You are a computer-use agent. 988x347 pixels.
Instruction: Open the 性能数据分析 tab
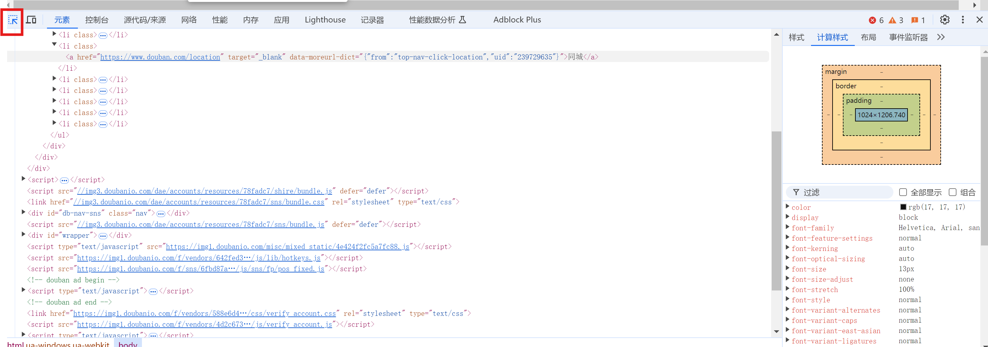[x=437, y=20]
